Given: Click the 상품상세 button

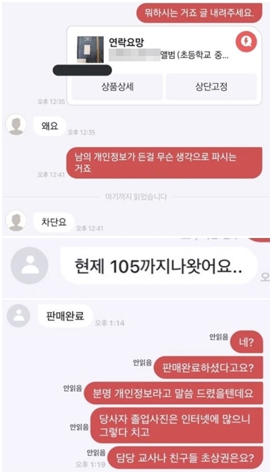Looking at the screenshot, I should point(117,87).
